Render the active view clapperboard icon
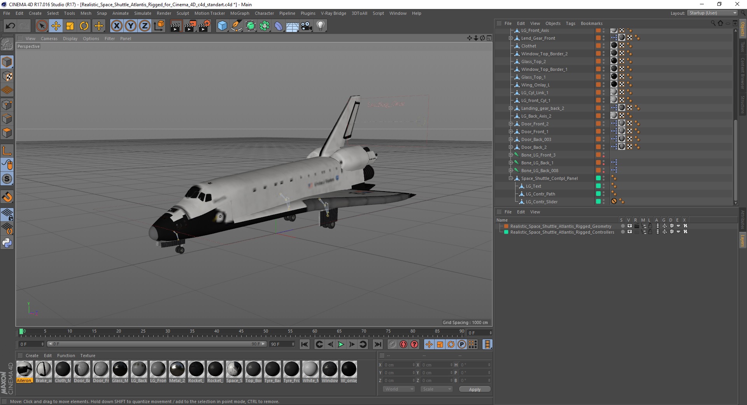This screenshot has height=405, width=747. point(176,26)
